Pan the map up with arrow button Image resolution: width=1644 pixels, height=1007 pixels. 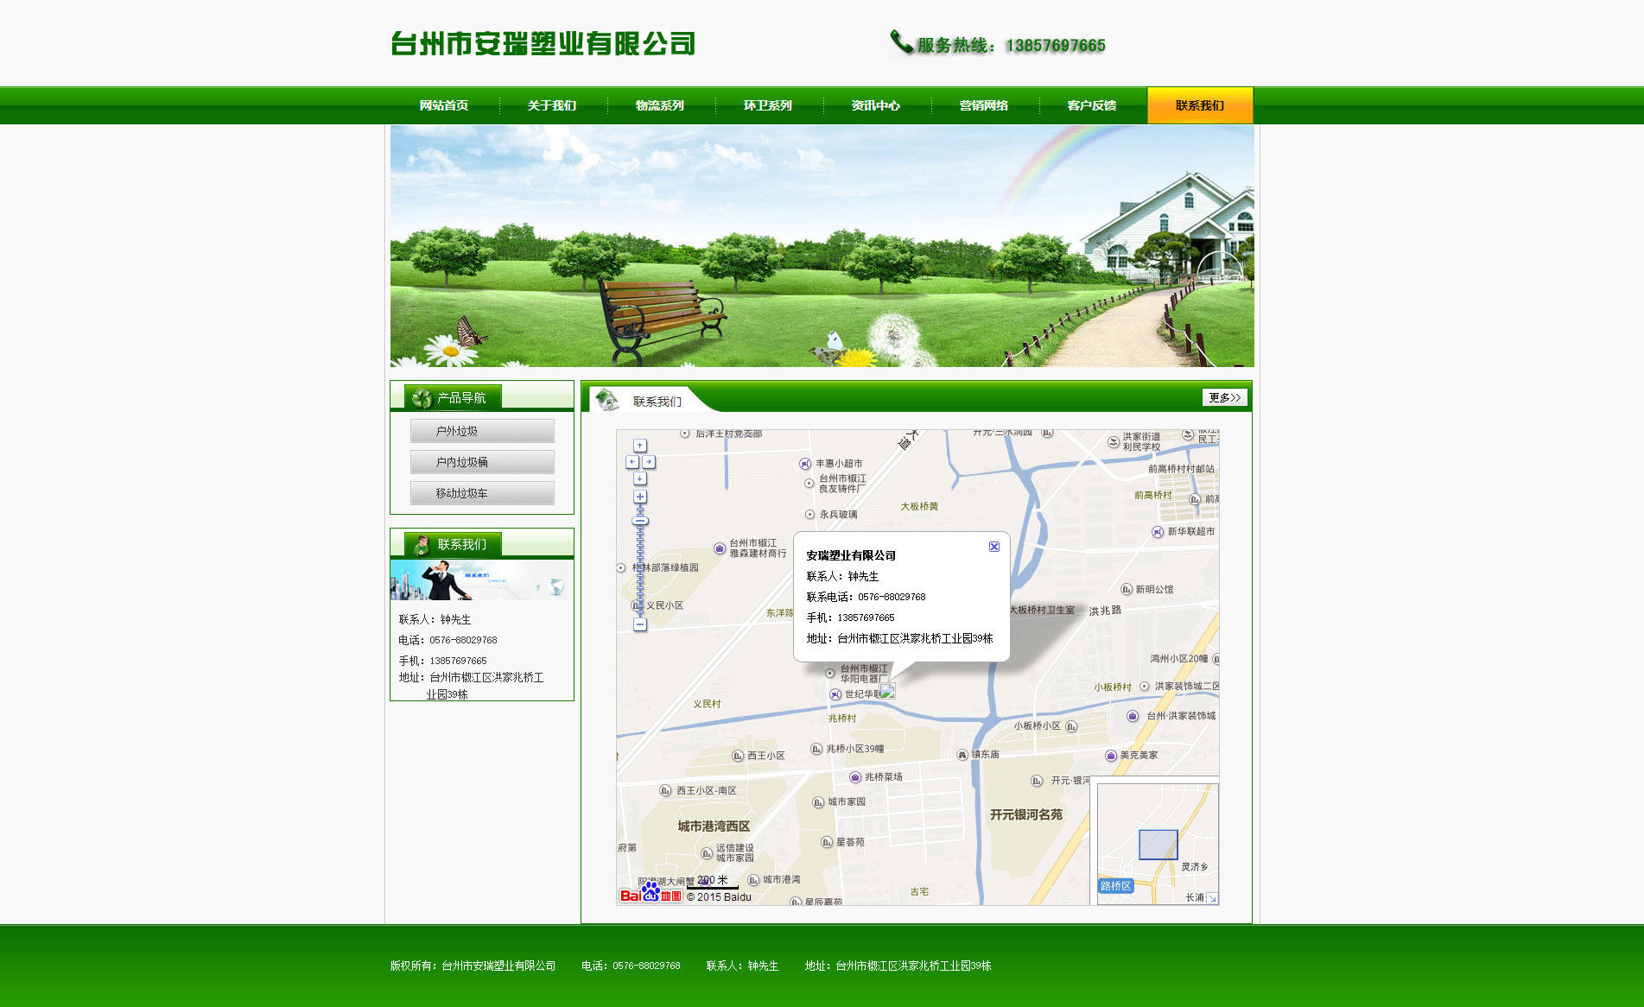click(x=639, y=446)
